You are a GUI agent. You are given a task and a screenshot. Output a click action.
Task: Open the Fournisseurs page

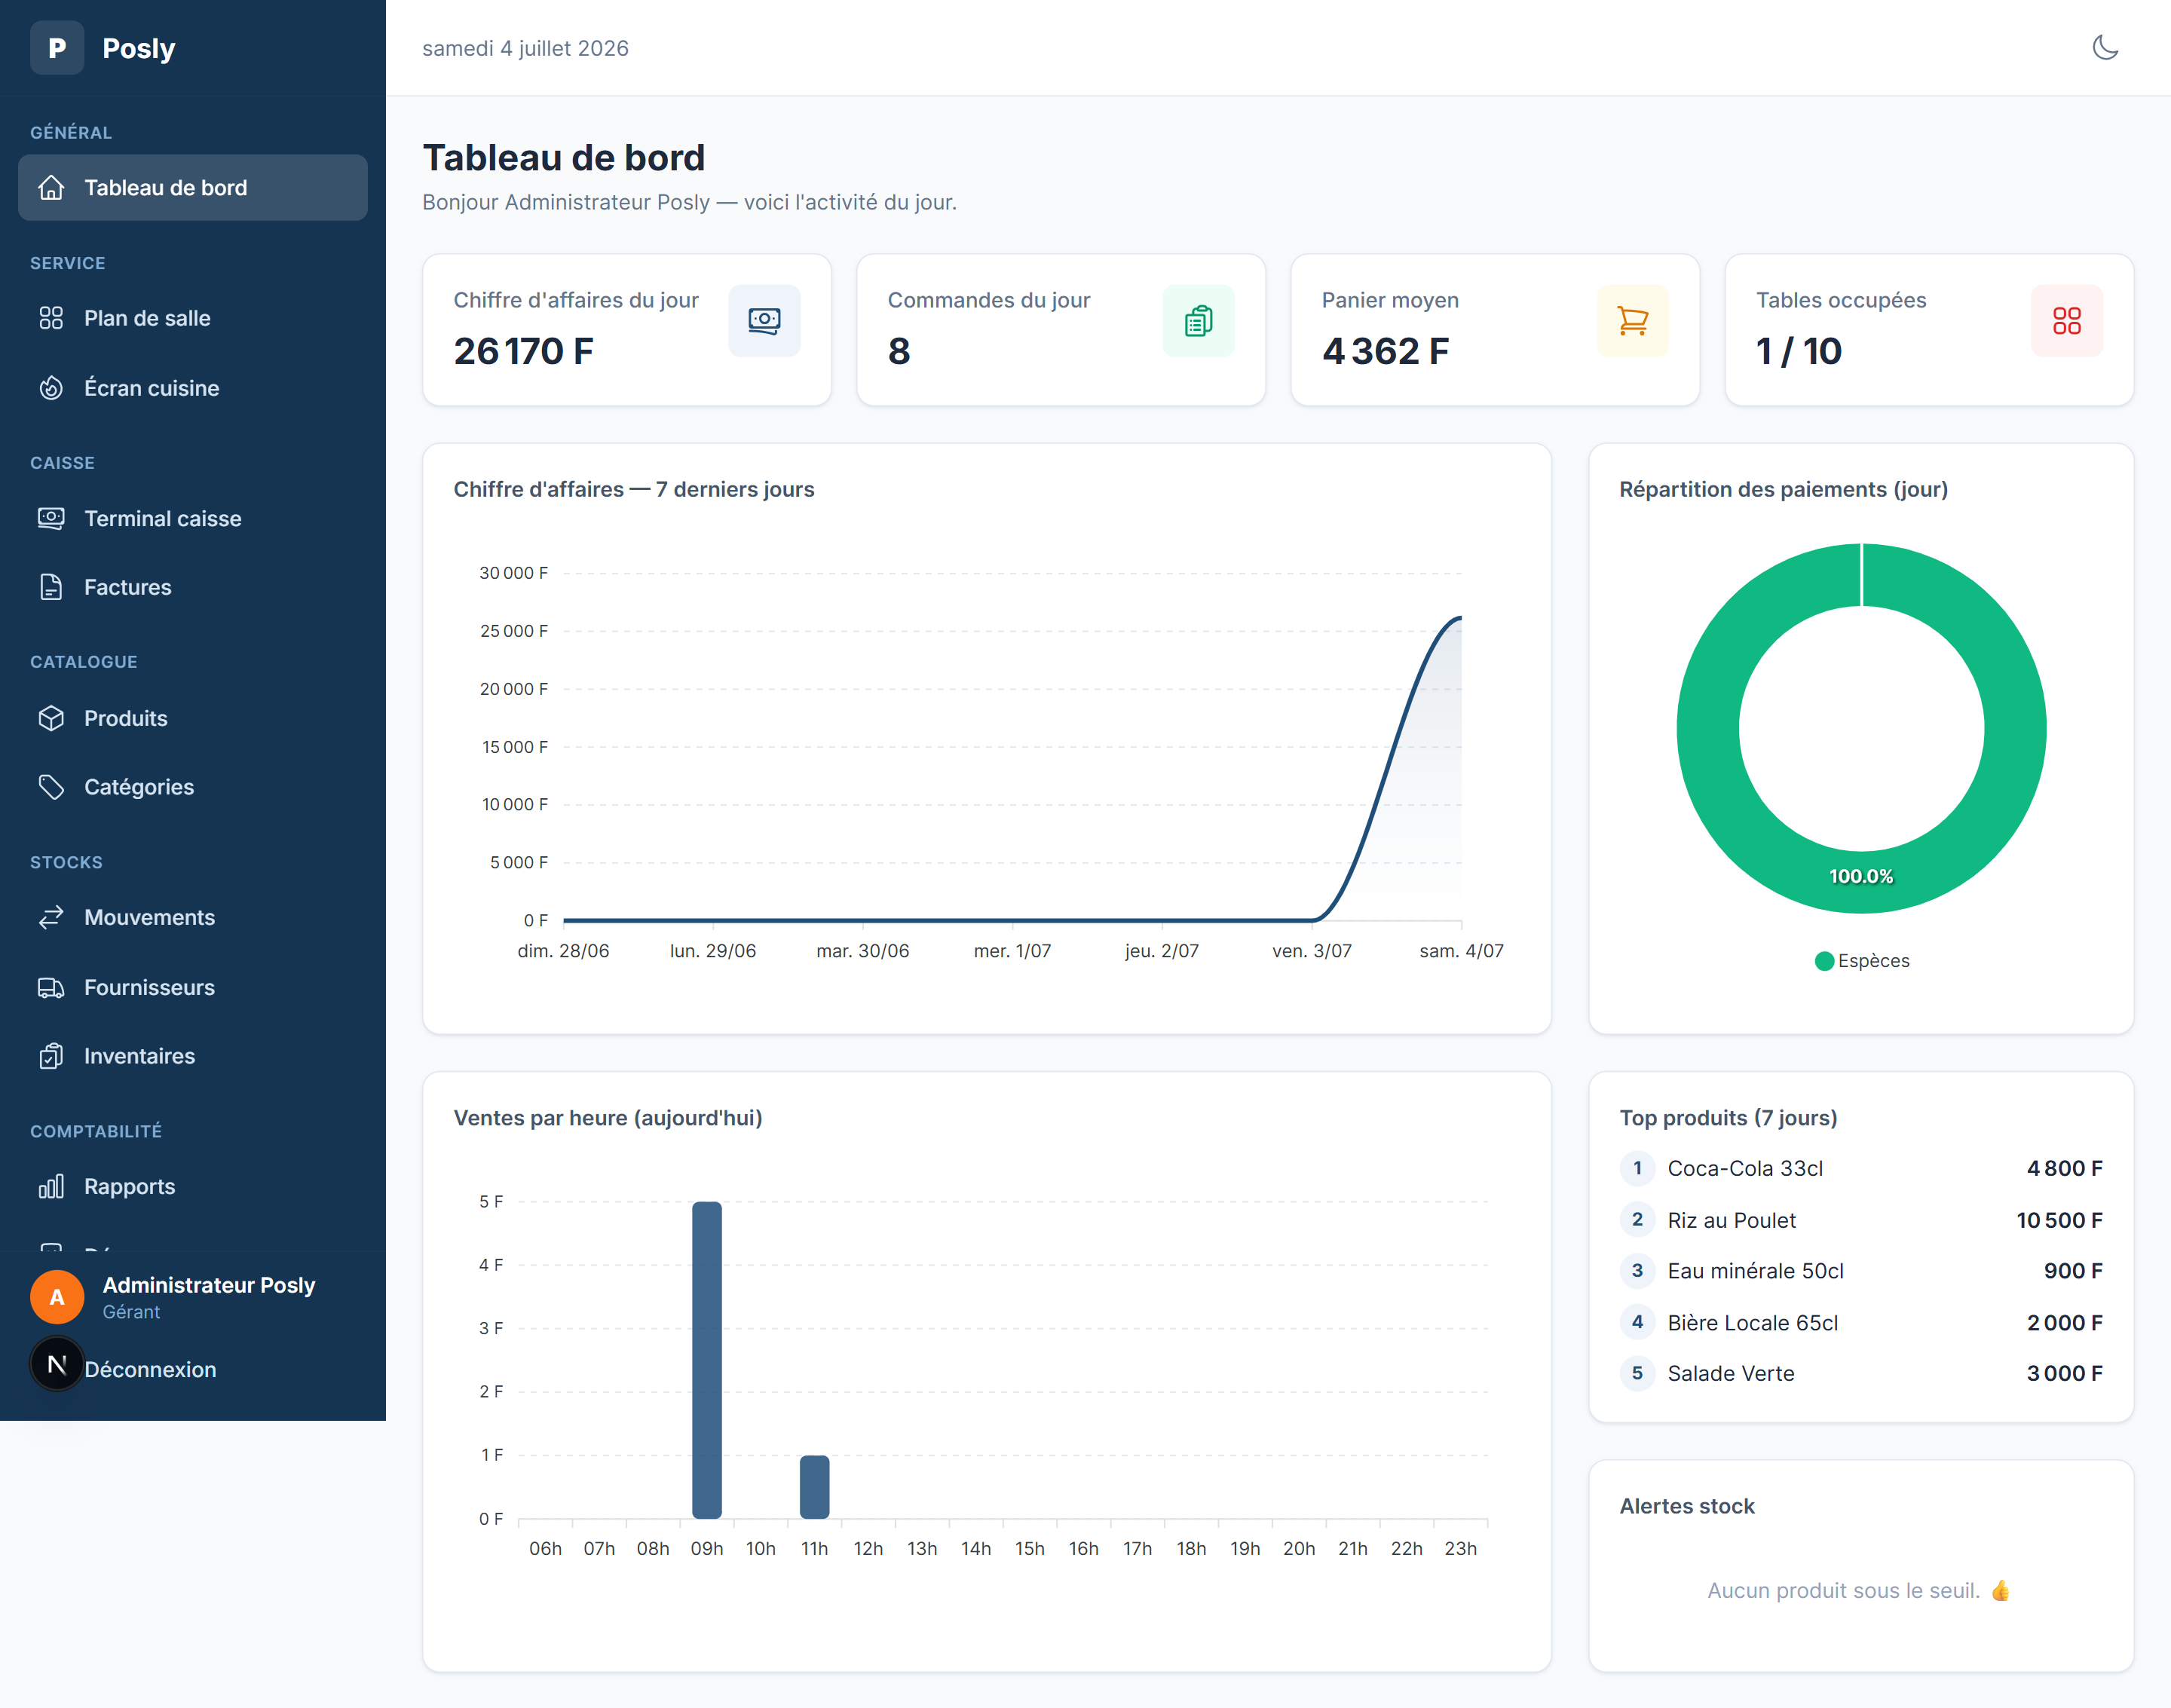pos(192,987)
